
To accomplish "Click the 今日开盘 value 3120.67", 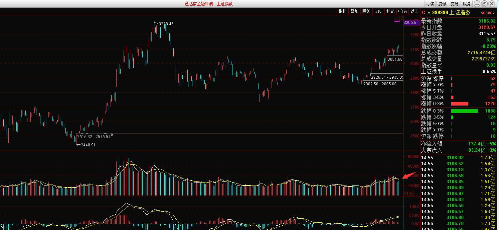I will pyautogui.click(x=487, y=28).
